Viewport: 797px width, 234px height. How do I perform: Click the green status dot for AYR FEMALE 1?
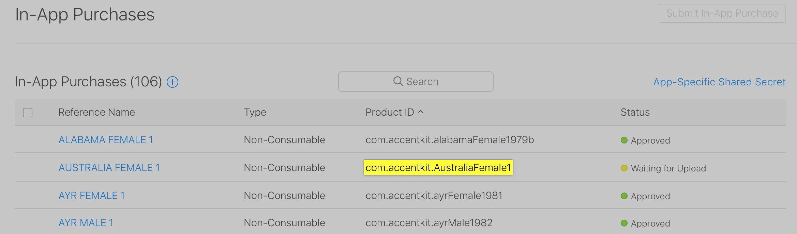tap(624, 196)
